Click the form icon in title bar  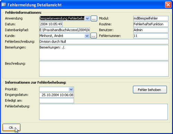(x=4, y=5)
